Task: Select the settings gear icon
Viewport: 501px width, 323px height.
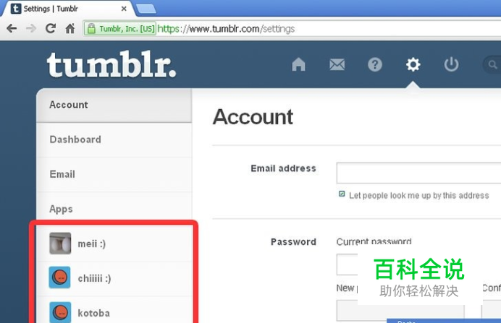Action: tap(413, 65)
